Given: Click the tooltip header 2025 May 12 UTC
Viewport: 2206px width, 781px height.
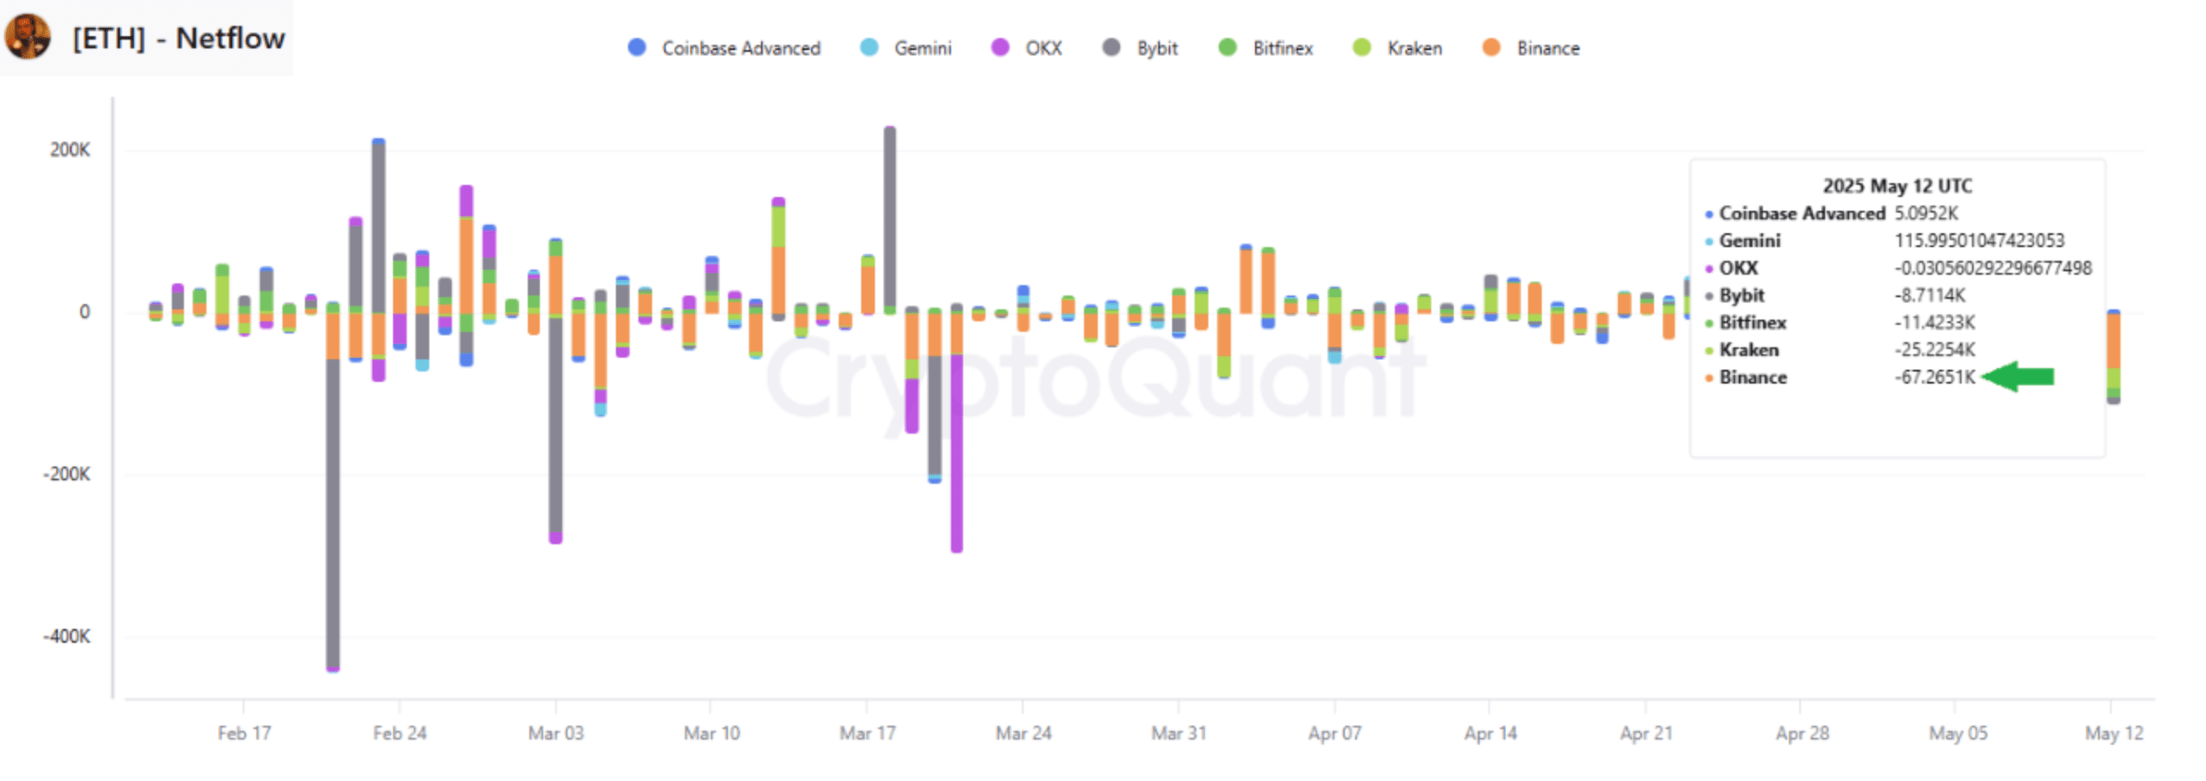Looking at the screenshot, I should 1897,186.
